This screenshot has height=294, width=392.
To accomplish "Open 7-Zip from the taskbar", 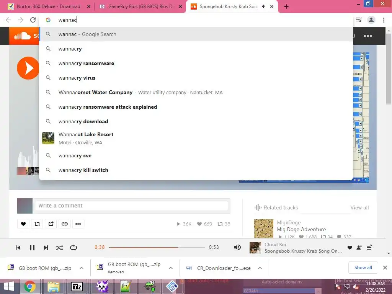I will point(77,286).
